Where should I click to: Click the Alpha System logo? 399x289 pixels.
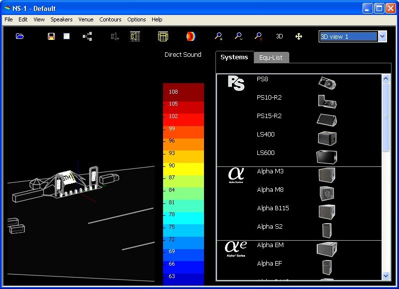click(236, 174)
